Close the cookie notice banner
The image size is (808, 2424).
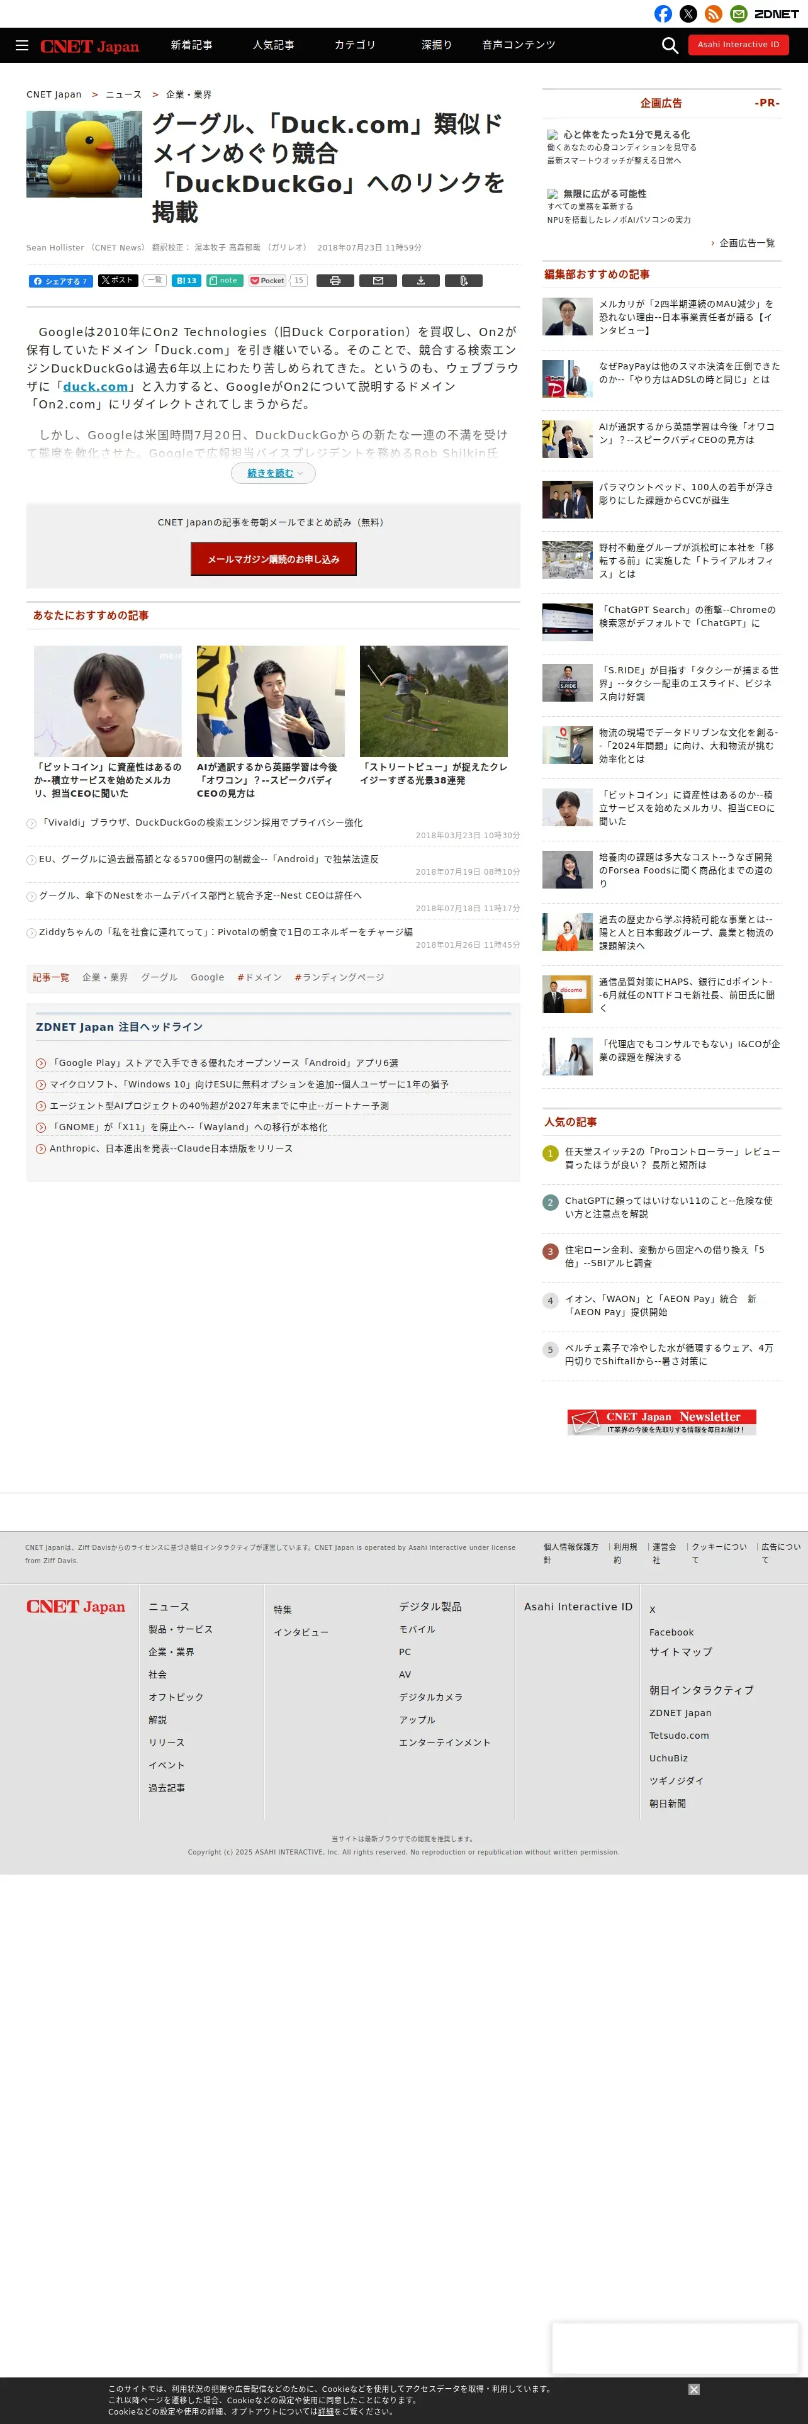(693, 2389)
